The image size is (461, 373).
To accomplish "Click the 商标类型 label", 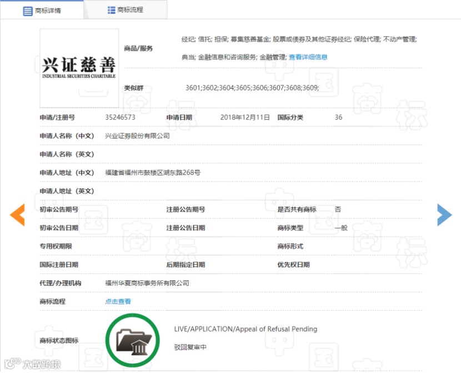I will click(x=290, y=228).
